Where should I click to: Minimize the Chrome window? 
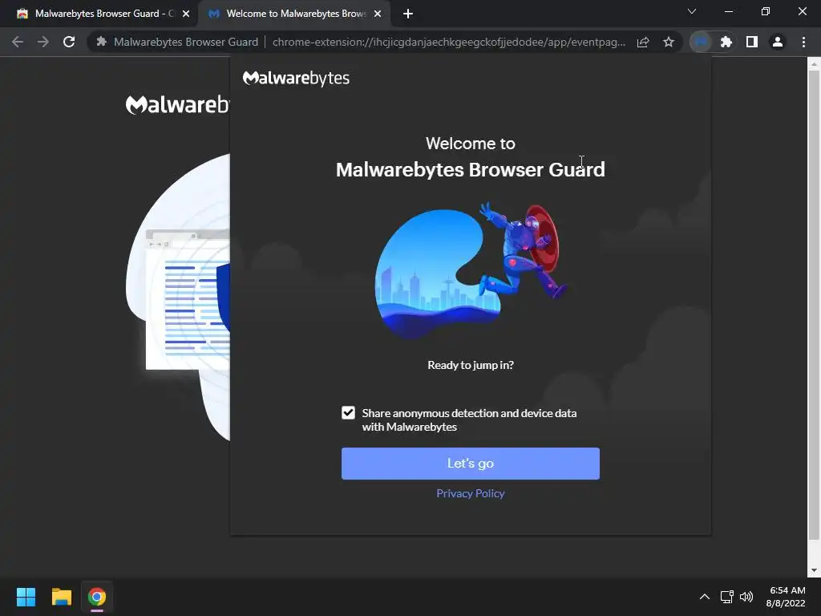tap(729, 11)
